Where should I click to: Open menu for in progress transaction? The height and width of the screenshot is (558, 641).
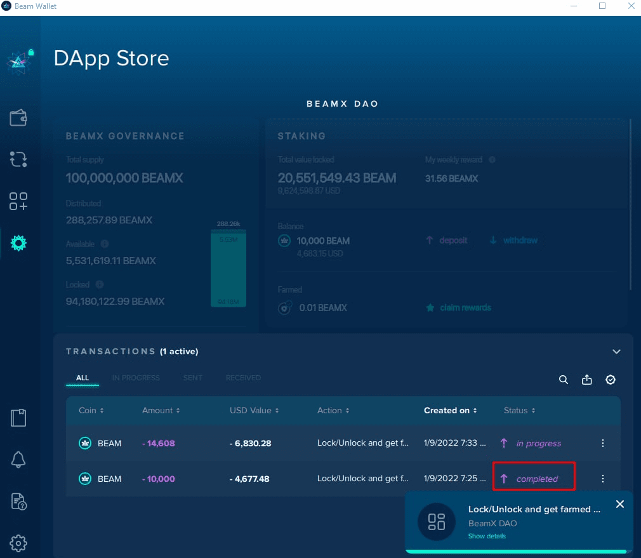(603, 443)
